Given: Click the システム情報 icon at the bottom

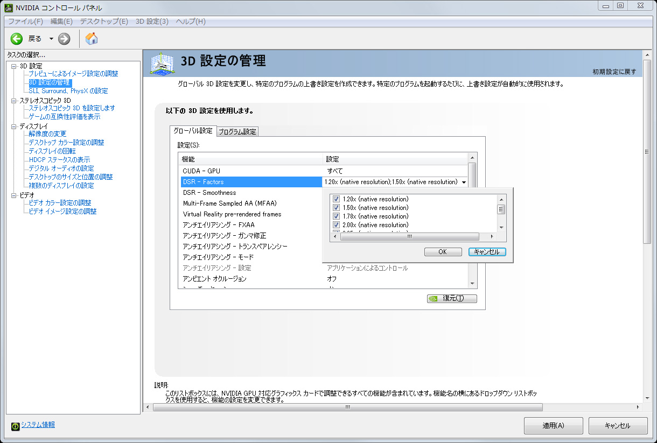Looking at the screenshot, I should 16,425.
